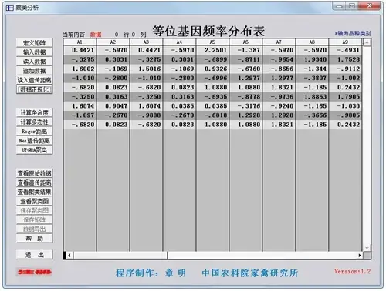Click 中国农科院家禽研究所 text
This screenshot has height=291, width=386.
click(250, 273)
